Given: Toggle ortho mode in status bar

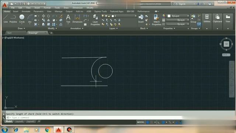Looking at the screenshot, I should (x=159, y=122).
